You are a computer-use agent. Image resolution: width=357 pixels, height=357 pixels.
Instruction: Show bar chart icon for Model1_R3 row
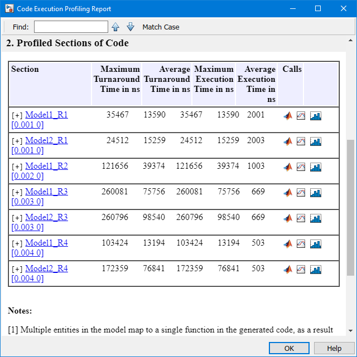(x=316, y=193)
